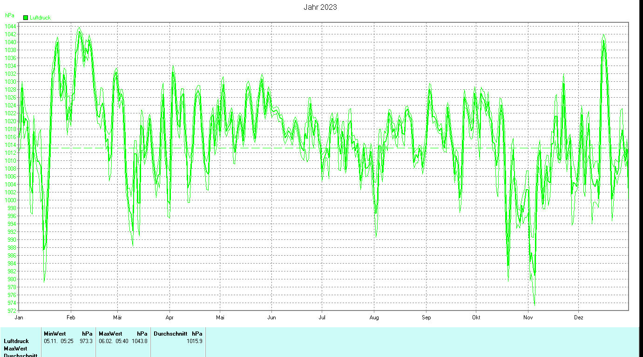This screenshot has height=357, width=643.
Task: Click the 1020 y-axis value
Action: (x=11, y=121)
